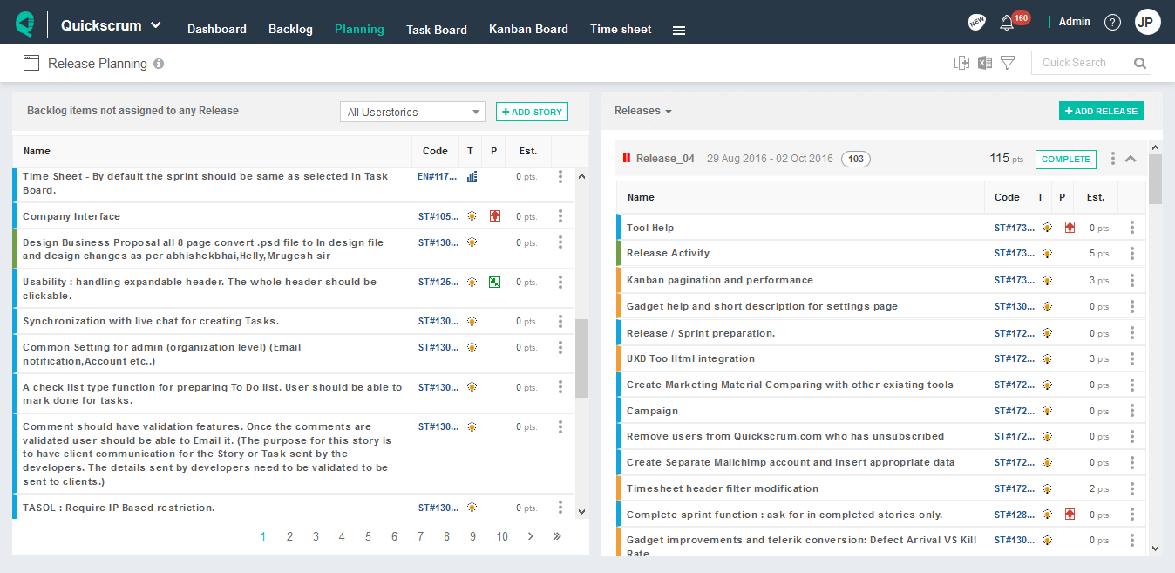This screenshot has width=1175, height=573.
Task: Go to the Task Board tab
Action: (437, 30)
